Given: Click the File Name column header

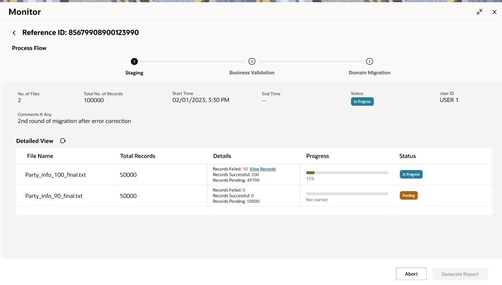Looking at the screenshot, I should (x=40, y=156).
